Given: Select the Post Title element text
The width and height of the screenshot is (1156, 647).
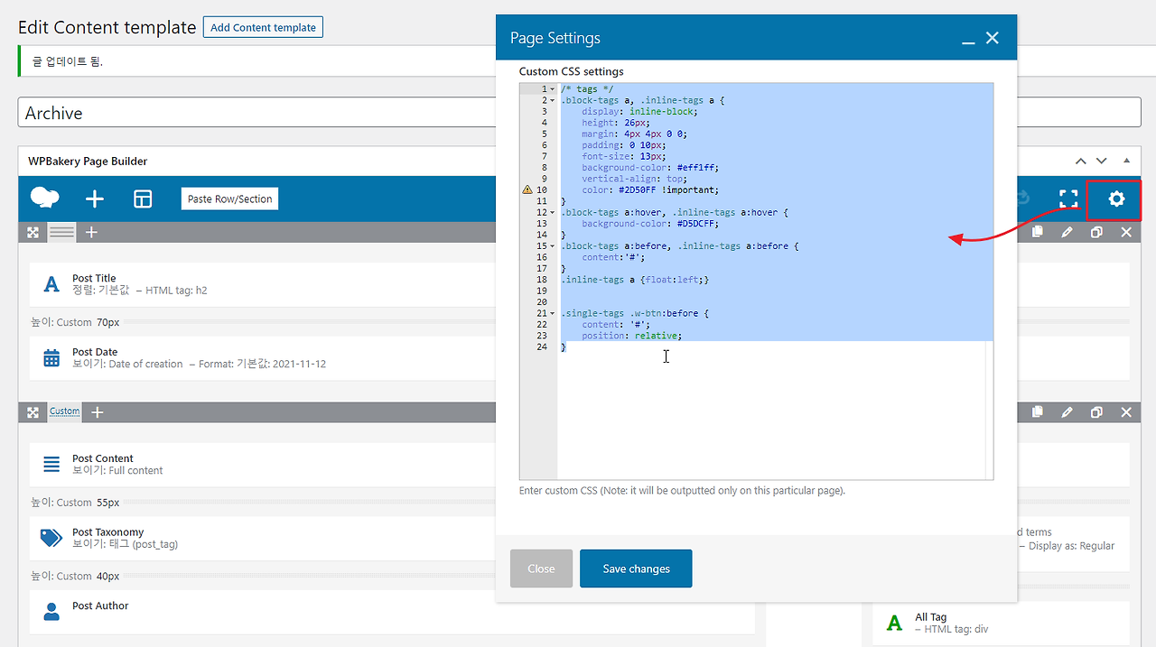Looking at the screenshot, I should click(94, 279).
